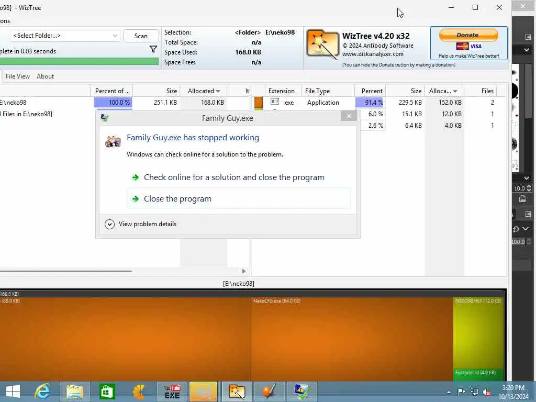The width and height of the screenshot is (536, 402).
Task: Choose Check online for a solution
Action: (x=238, y=177)
